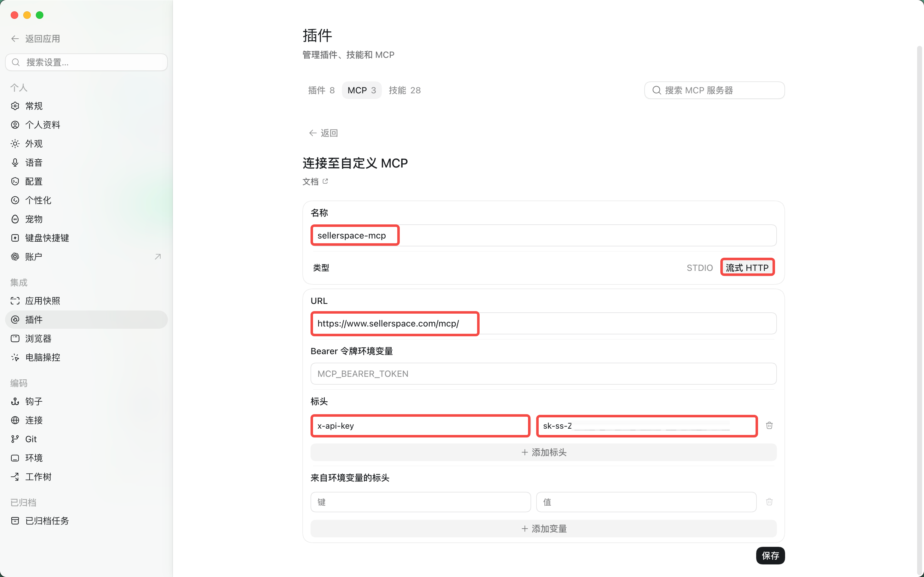Click the branch icon beside Git
924x577 pixels.
click(x=15, y=439)
